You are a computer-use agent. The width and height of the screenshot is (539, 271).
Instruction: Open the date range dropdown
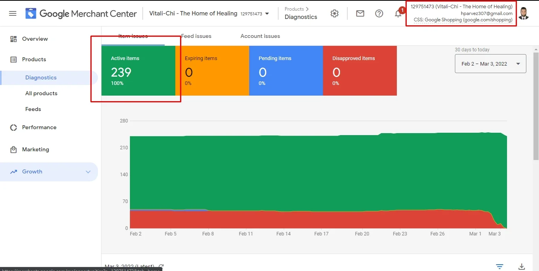pos(490,64)
